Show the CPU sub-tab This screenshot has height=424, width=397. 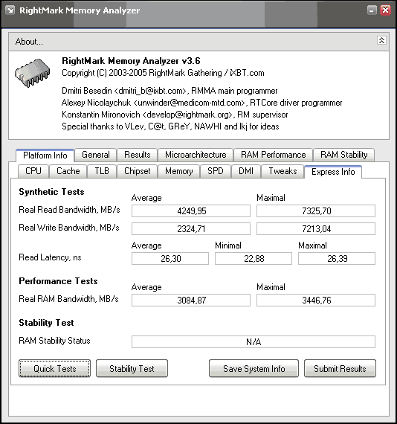click(33, 171)
